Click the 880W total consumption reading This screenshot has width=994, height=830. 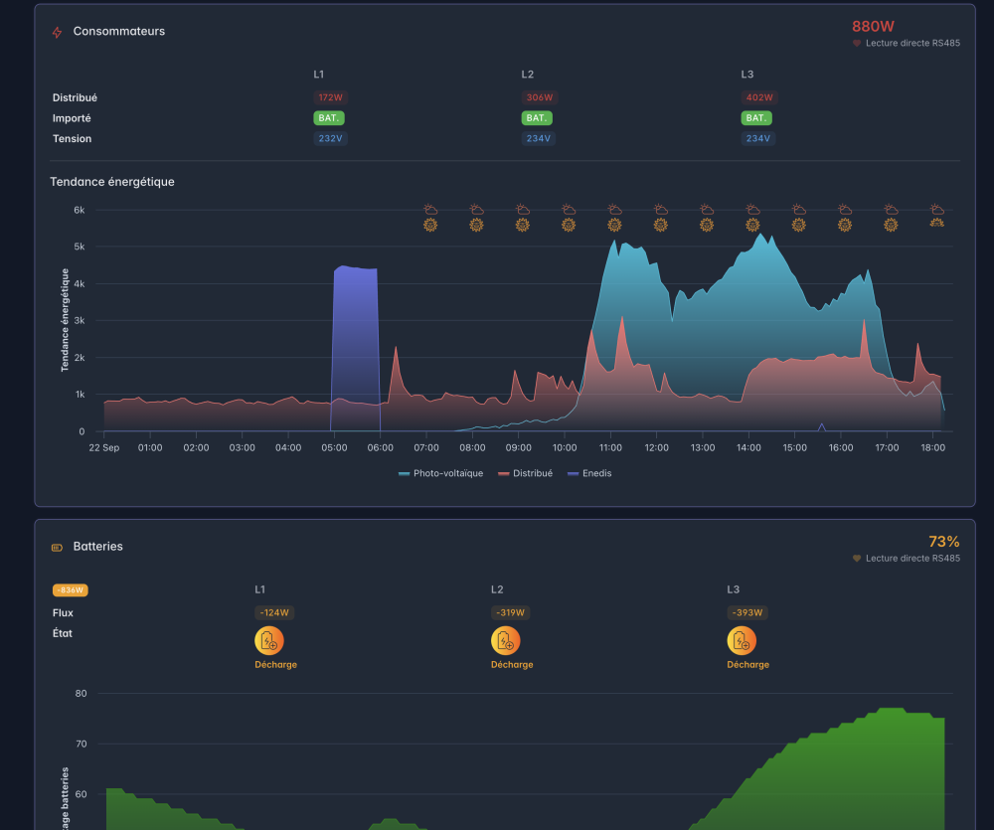873,27
